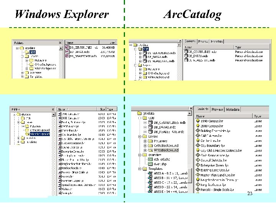Select Parcels.lyr file in lower Windows Explorer

coord(67,176)
